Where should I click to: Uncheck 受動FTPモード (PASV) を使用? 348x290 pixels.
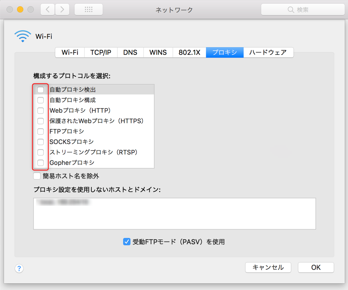coord(127,242)
